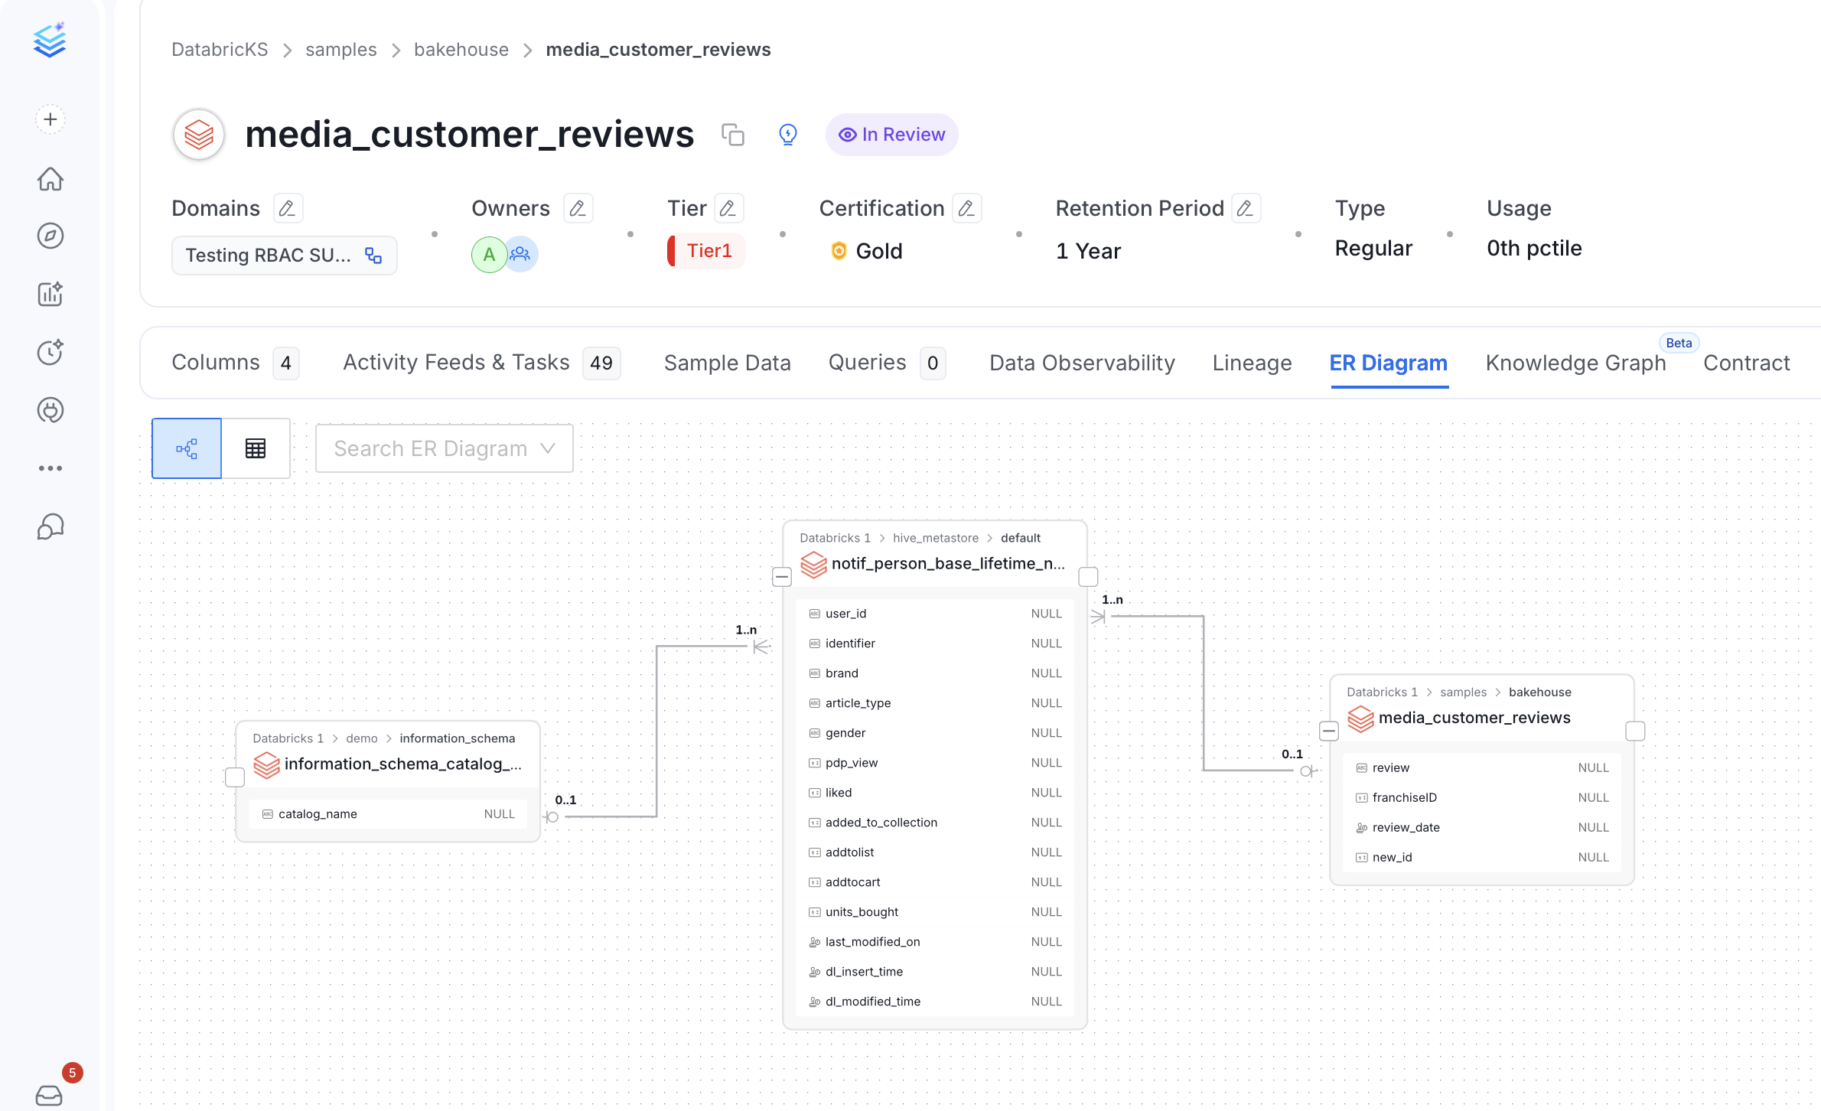Open the Data Observability tab

click(1082, 363)
